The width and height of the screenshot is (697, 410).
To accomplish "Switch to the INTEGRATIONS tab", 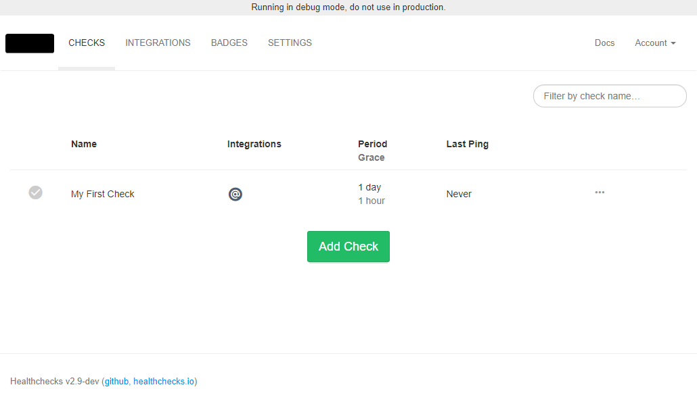I will tap(158, 43).
